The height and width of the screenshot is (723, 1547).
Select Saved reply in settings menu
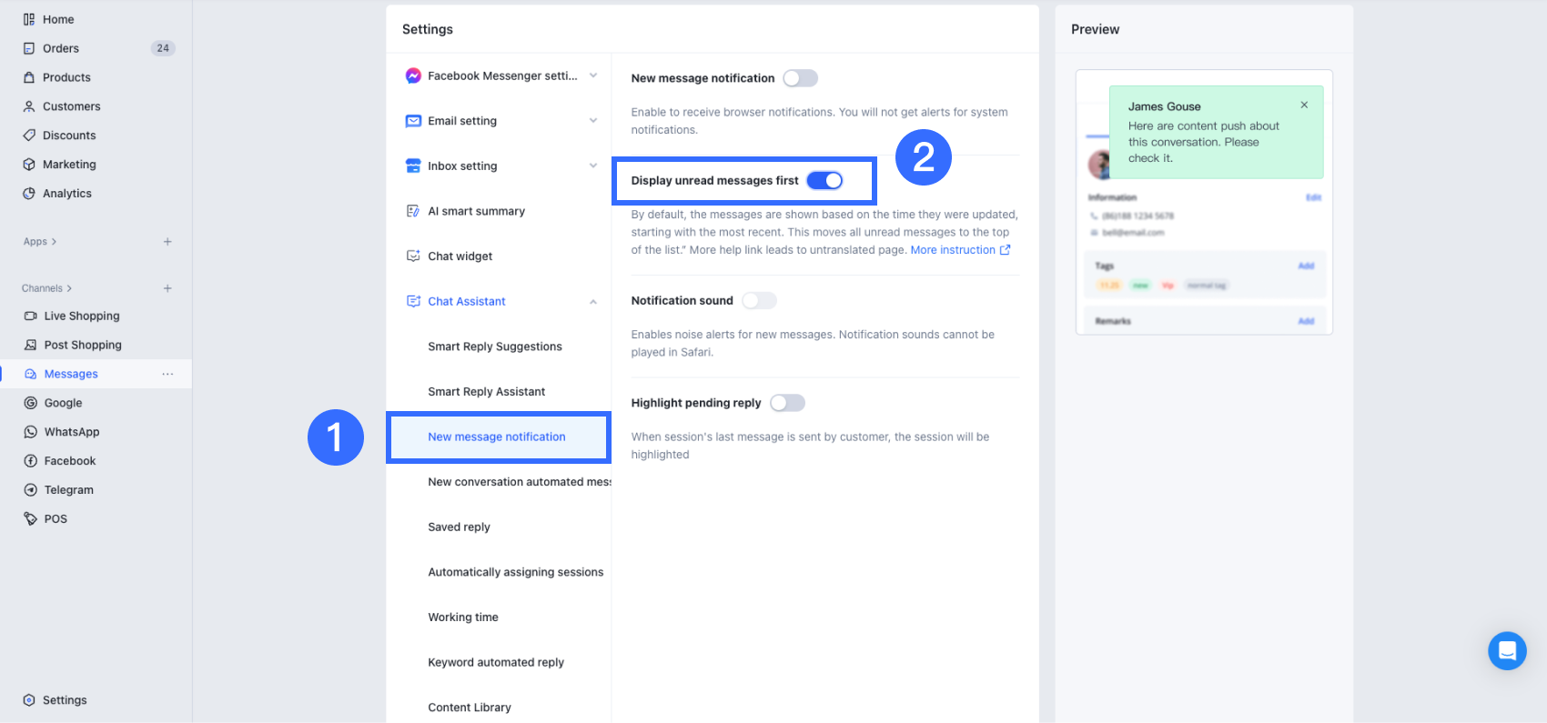tap(459, 527)
